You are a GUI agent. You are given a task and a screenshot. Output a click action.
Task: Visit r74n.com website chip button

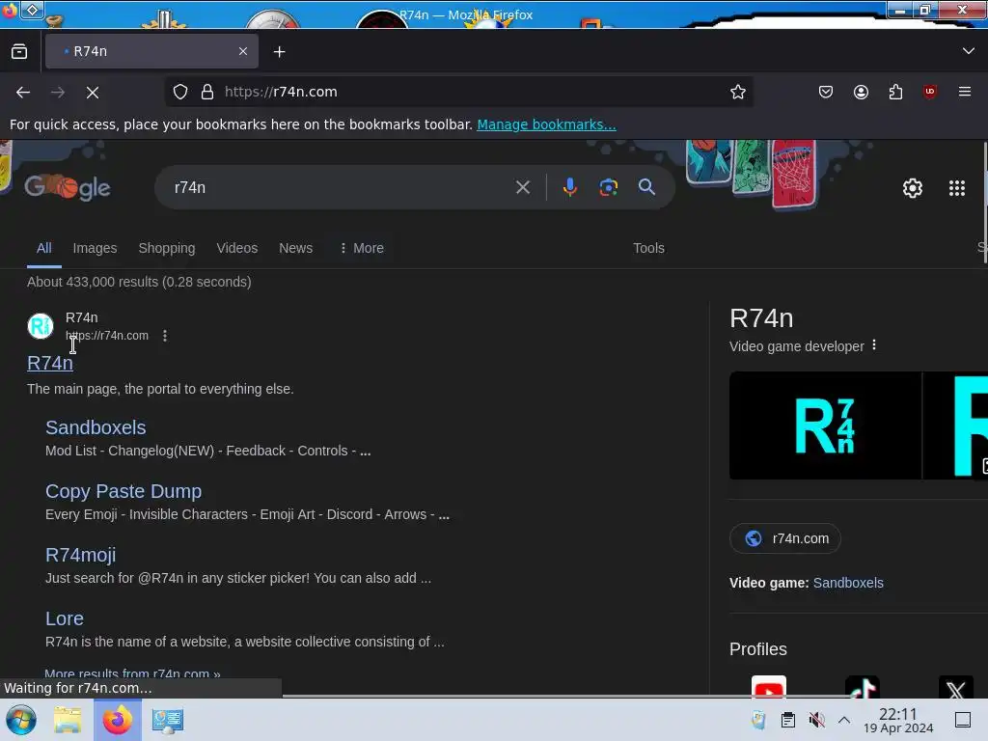pos(785,538)
